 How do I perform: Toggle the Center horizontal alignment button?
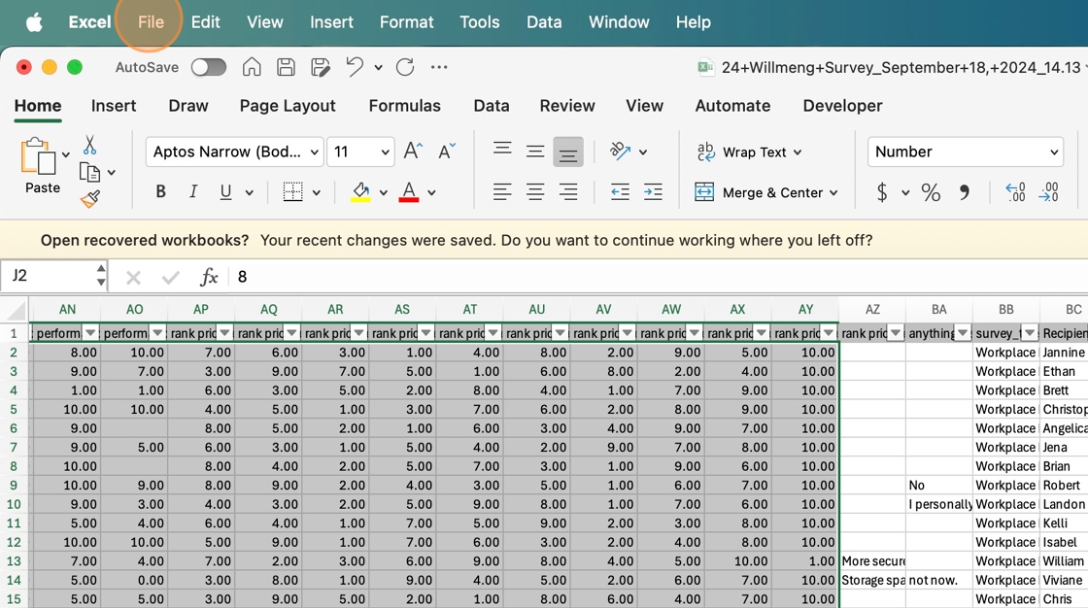pyautogui.click(x=535, y=192)
